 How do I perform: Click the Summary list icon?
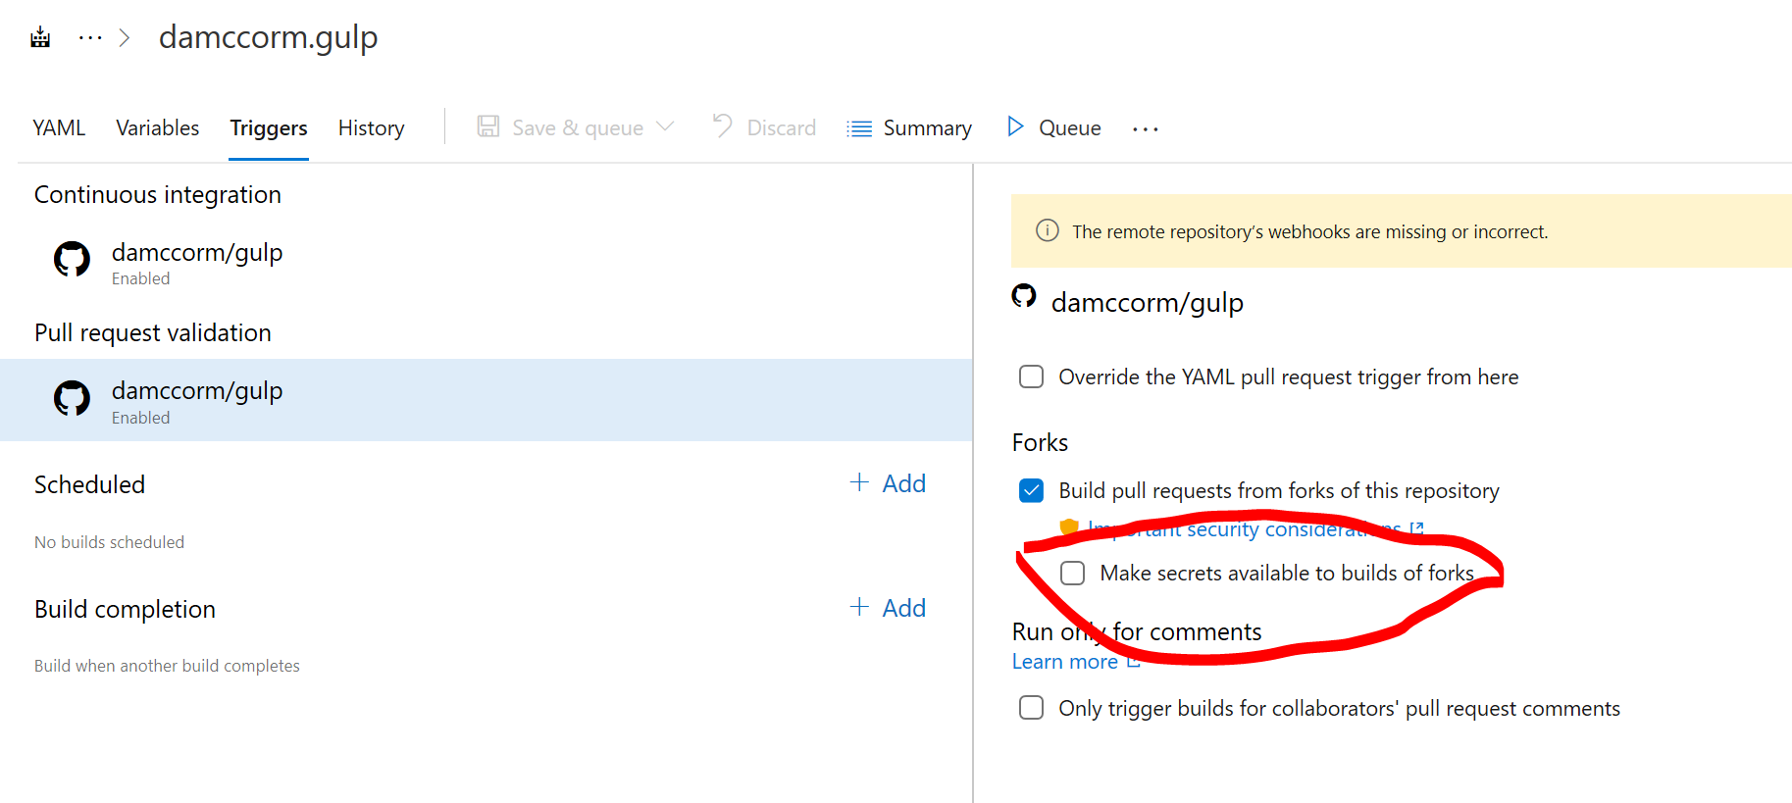(x=859, y=128)
